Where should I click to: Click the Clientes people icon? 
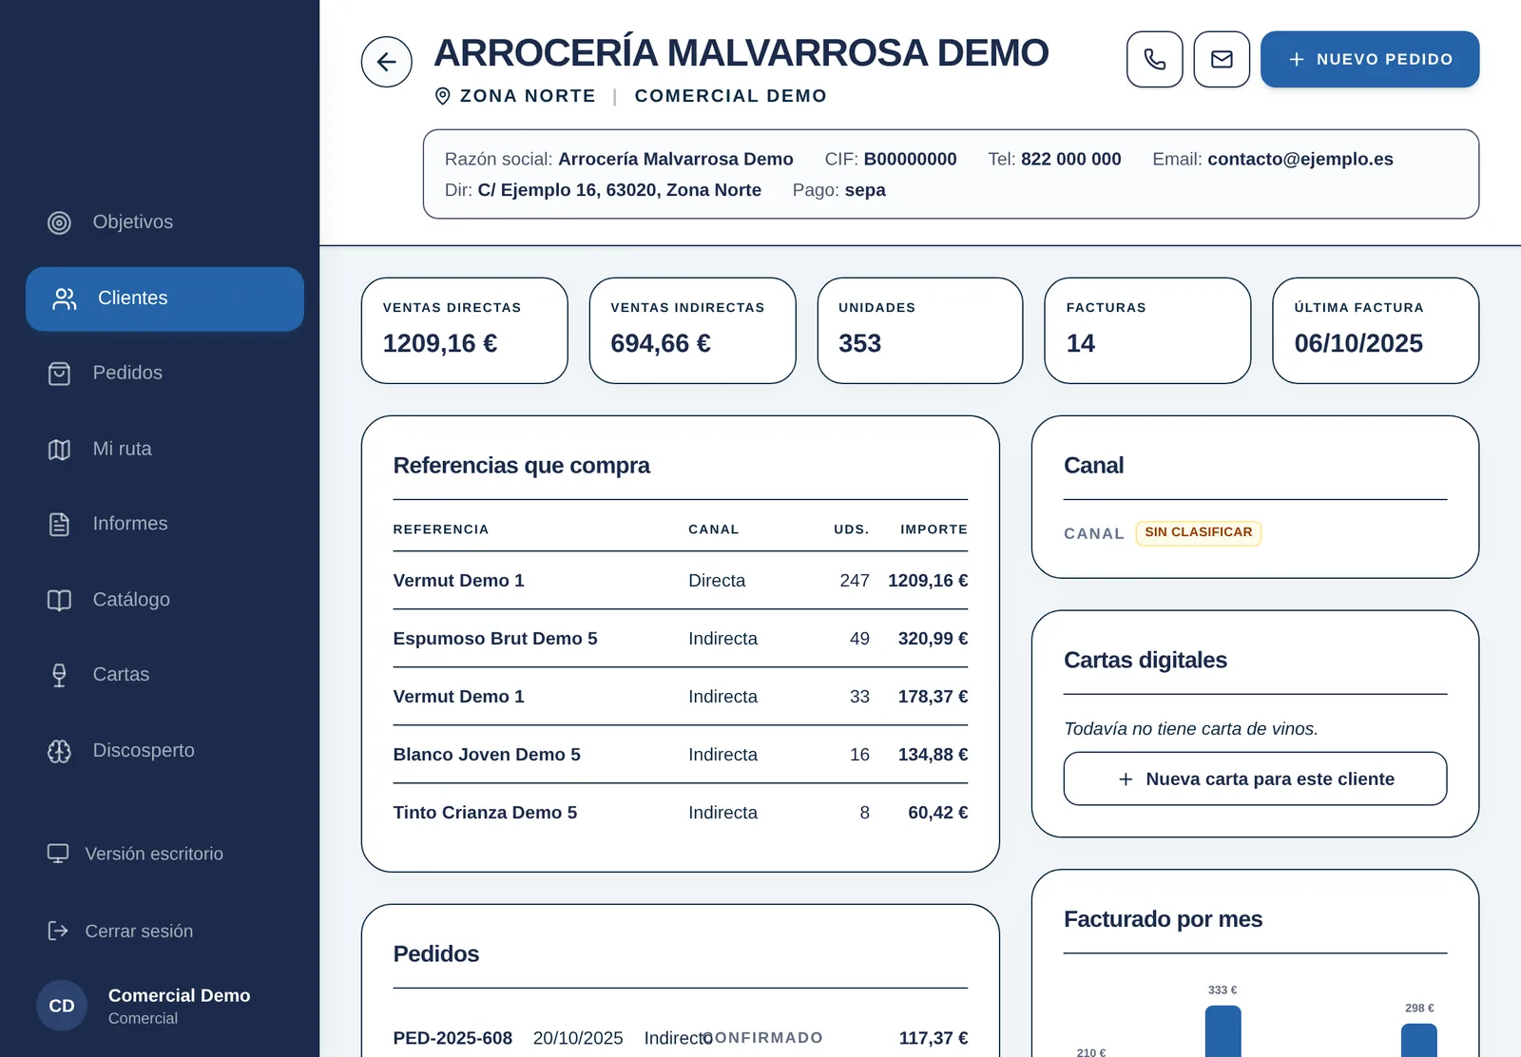tap(65, 298)
